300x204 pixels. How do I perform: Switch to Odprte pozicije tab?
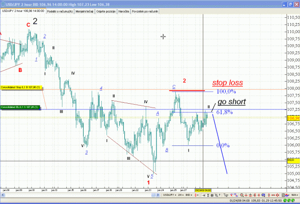coord(106,12)
